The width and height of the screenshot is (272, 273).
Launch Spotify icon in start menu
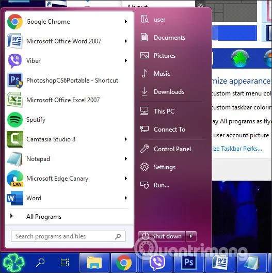15,120
